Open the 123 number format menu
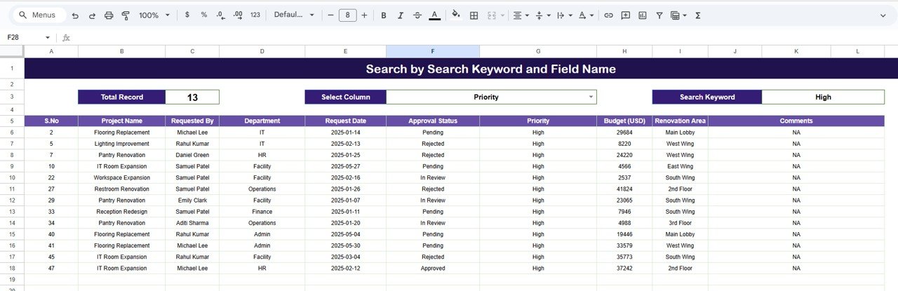898x291 pixels. [x=255, y=15]
